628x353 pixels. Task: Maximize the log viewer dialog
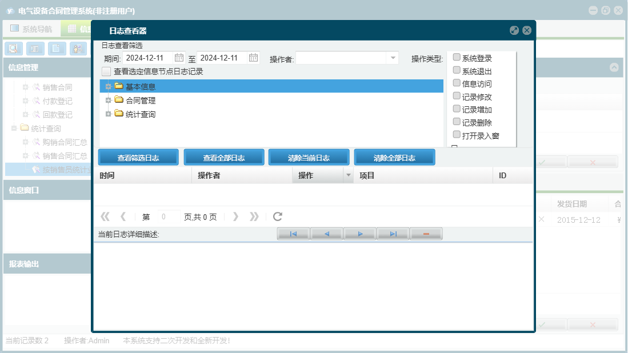pyautogui.click(x=514, y=30)
